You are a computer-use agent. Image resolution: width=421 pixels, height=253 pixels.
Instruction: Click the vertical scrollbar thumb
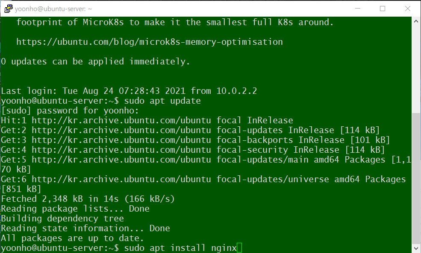(416, 178)
